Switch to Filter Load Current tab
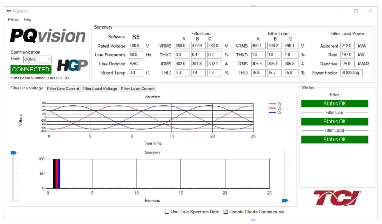 tap(138, 89)
